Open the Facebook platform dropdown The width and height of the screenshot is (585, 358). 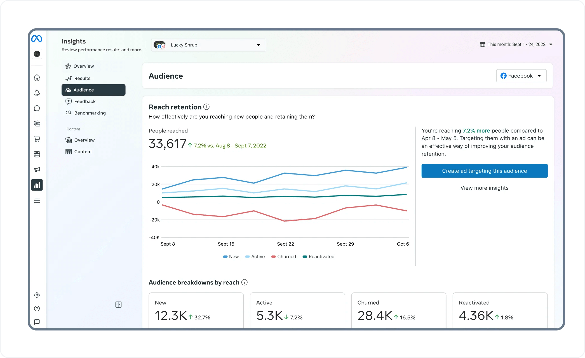point(521,76)
